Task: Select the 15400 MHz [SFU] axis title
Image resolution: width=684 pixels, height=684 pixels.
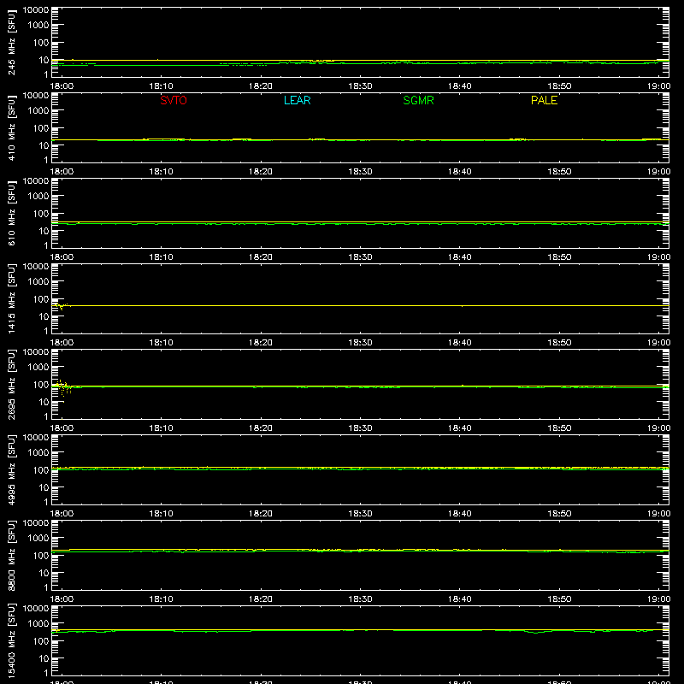Action: point(11,640)
